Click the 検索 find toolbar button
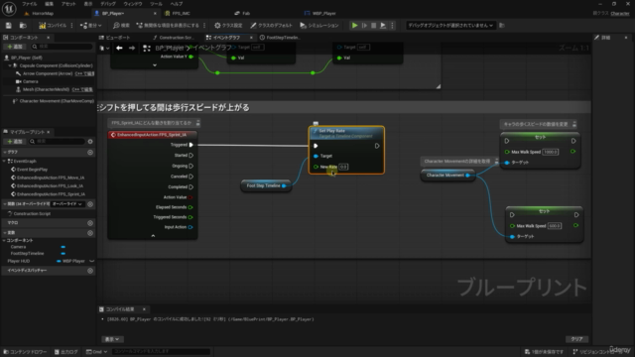The image size is (635, 357). [x=121, y=25]
